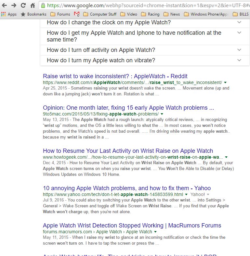Image resolution: width=250 pixels, height=256 pixels.
Task: Click the browser Back arrow
Action: (5, 6)
